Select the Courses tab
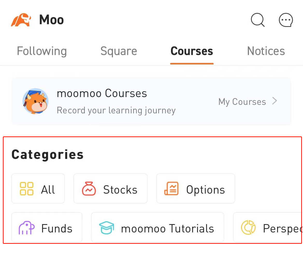This screenshot has height=257, width=303. tap(192, 51)
